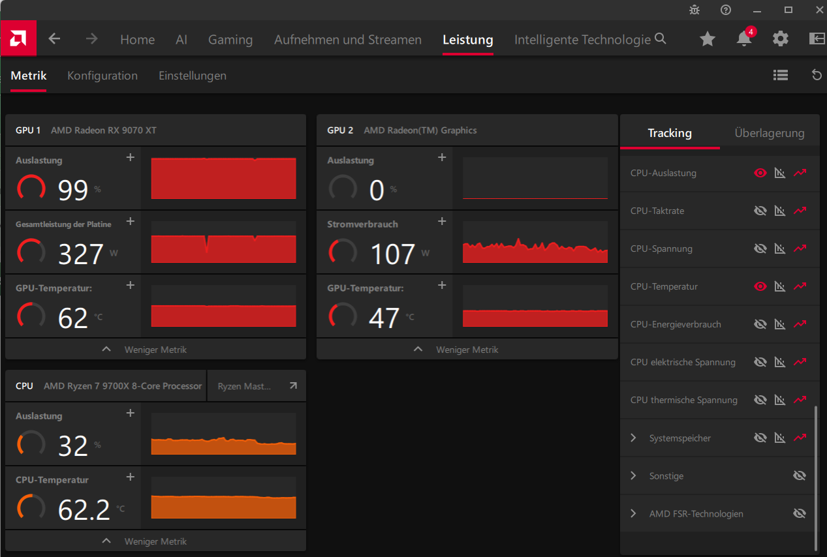Launch Ryzen Master button

point(257,386)
